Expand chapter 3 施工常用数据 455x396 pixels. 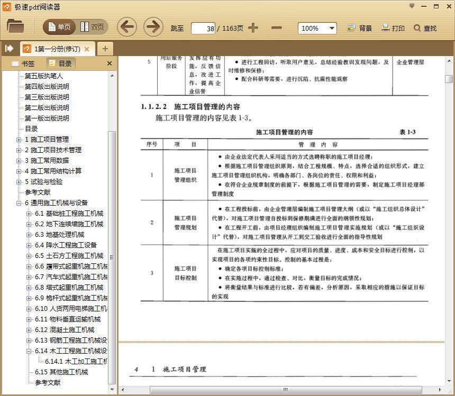pyautogui.click(x=19, y=161)
